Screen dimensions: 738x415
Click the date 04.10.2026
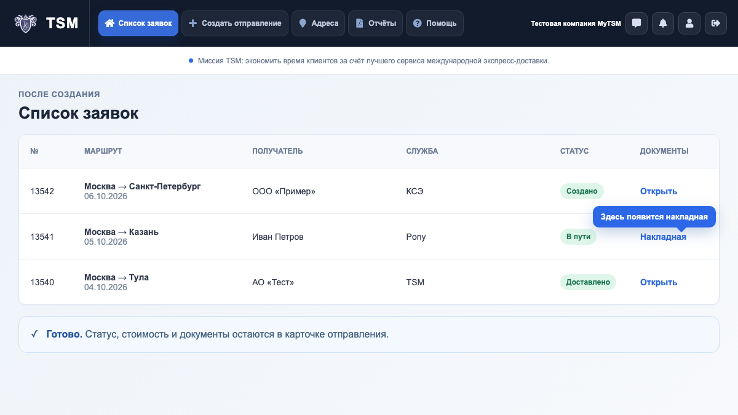106,287
